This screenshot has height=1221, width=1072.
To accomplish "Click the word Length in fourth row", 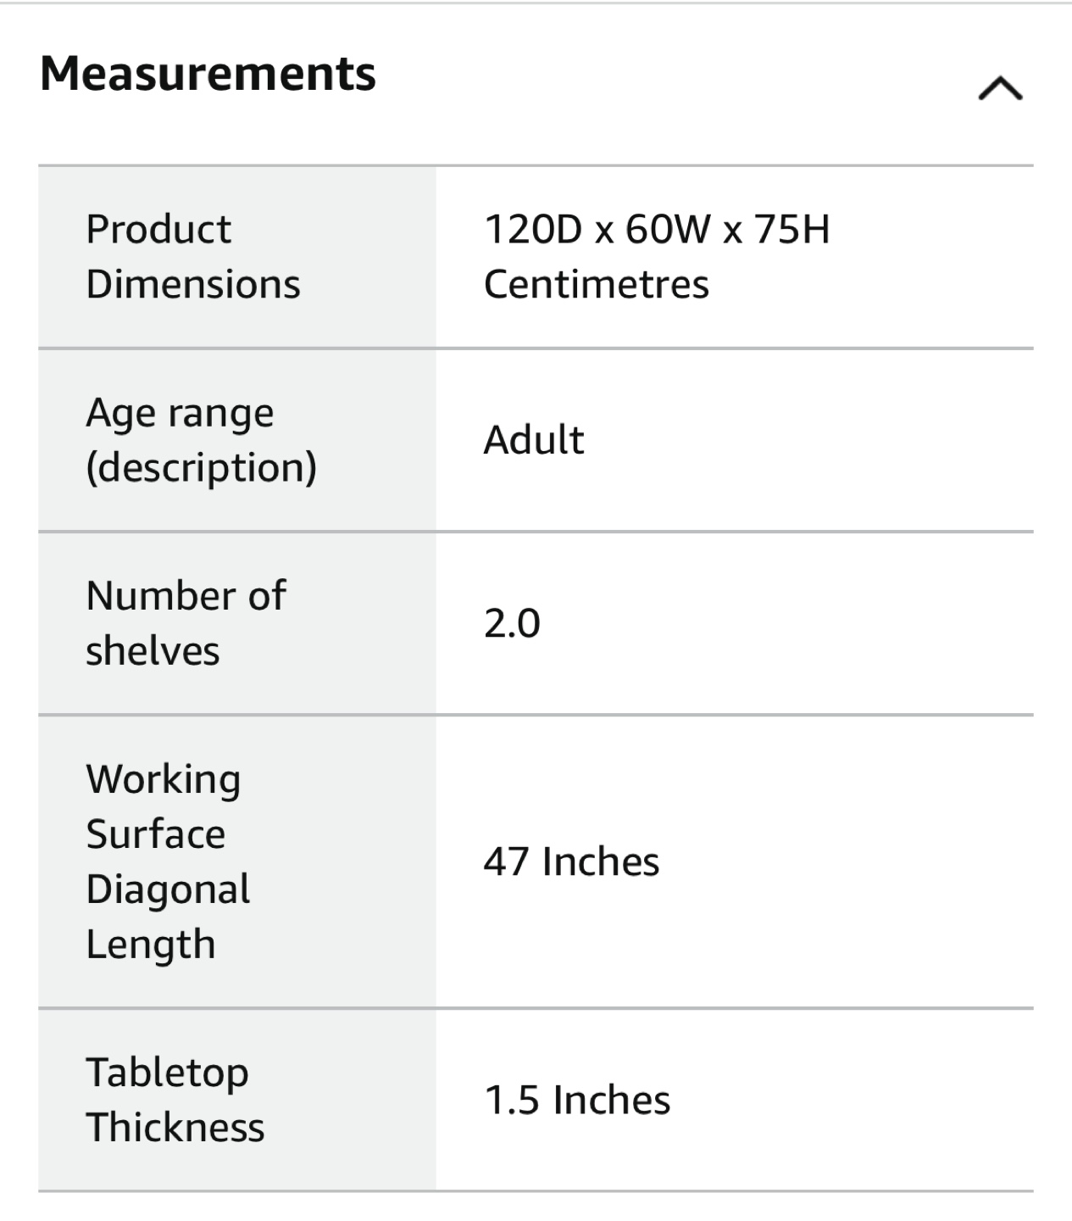I will (151, 945).
